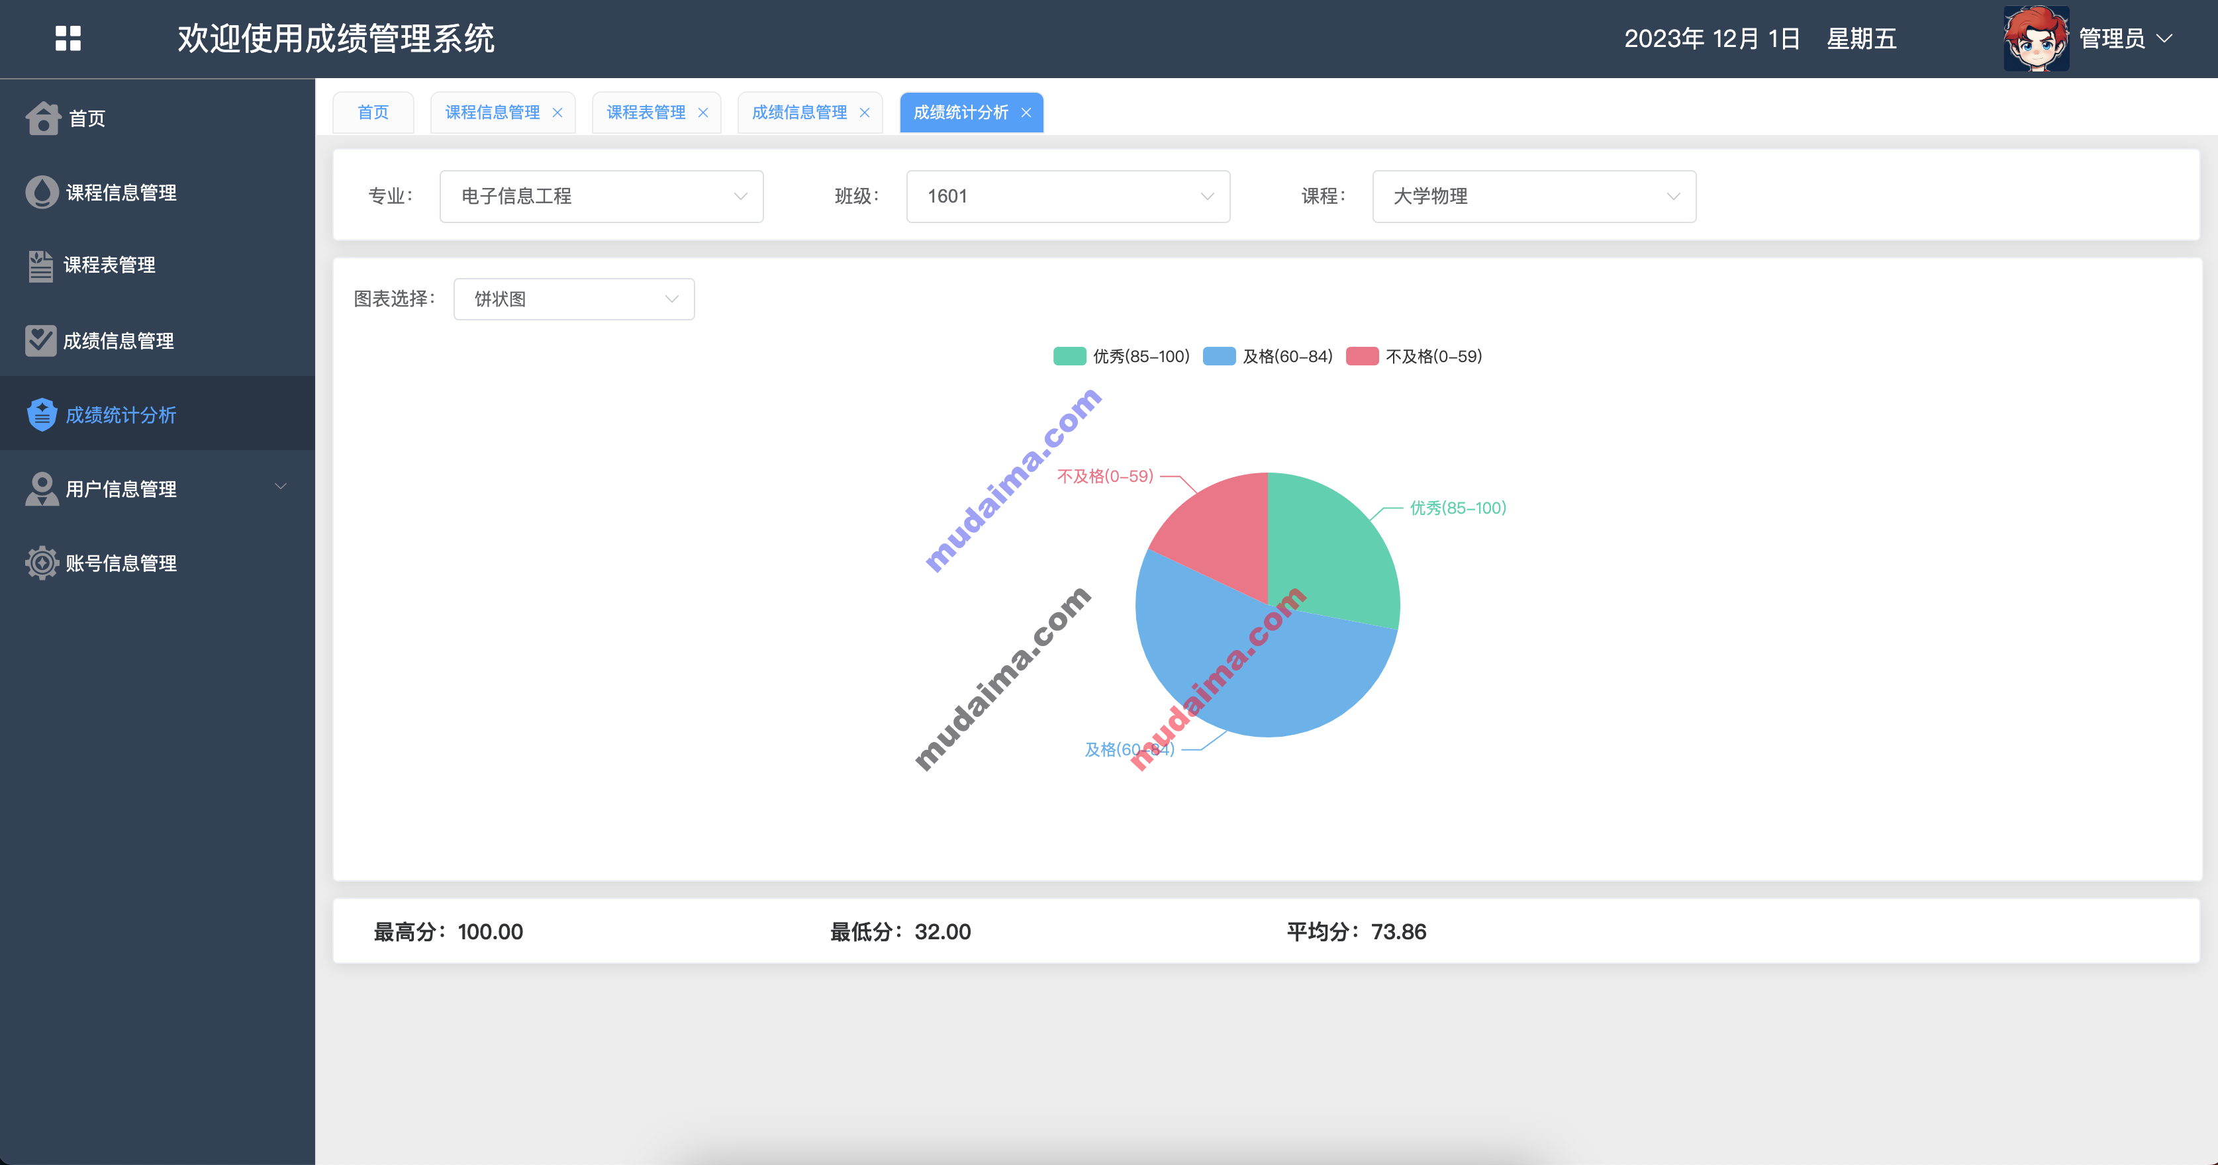This screenshot has width=2218, height=1165.
Task: Open 首页 in the sidebar
Action: click(x=158, y=118)
